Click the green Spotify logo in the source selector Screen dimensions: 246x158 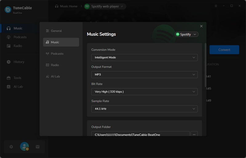[178, 34]
